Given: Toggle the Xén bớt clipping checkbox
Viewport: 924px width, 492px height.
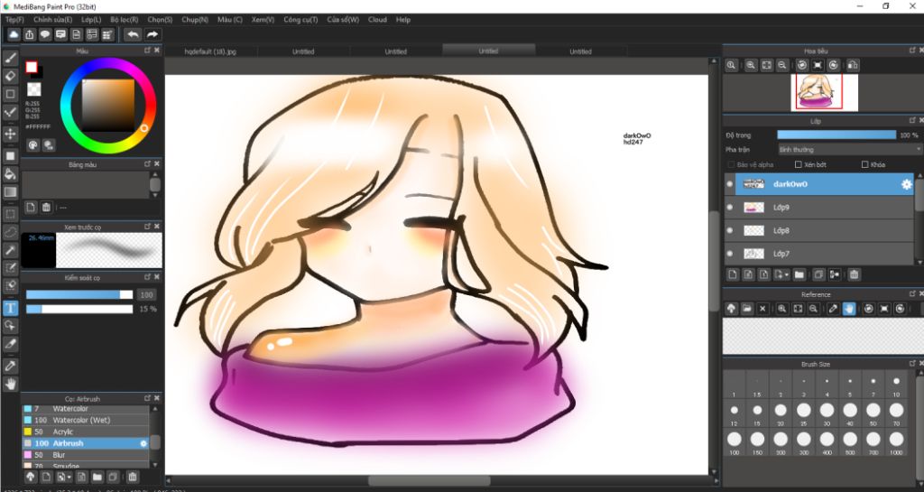Looking at the screenshot, I should (799, 164).
